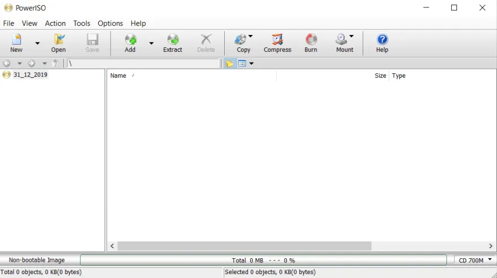Click the Up one level icon

[55, 63]
